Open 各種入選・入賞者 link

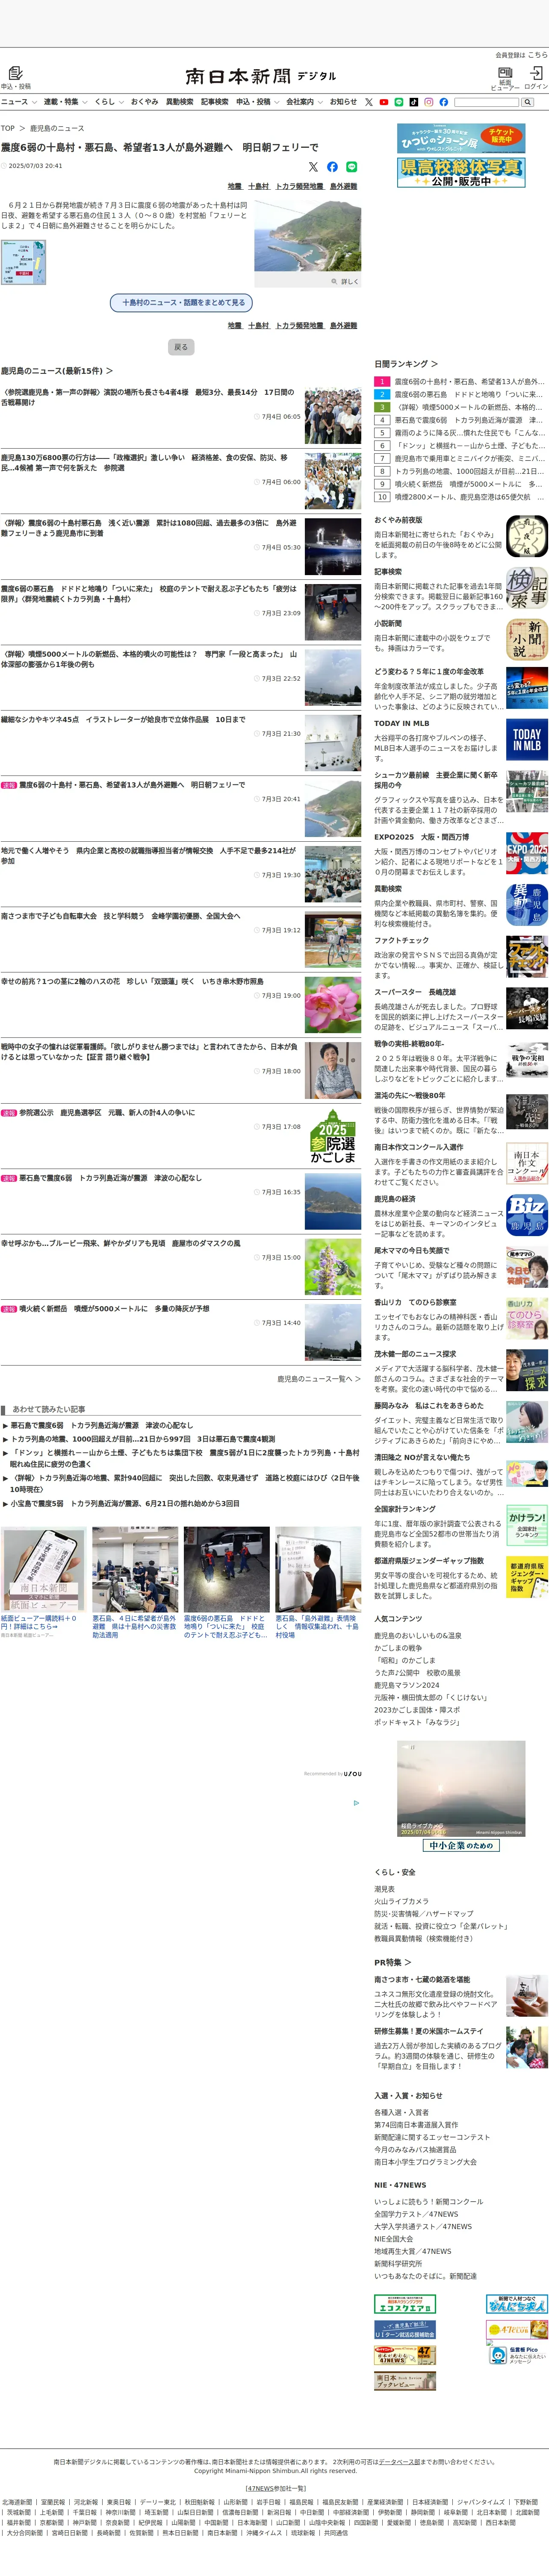pos(401,2112)
